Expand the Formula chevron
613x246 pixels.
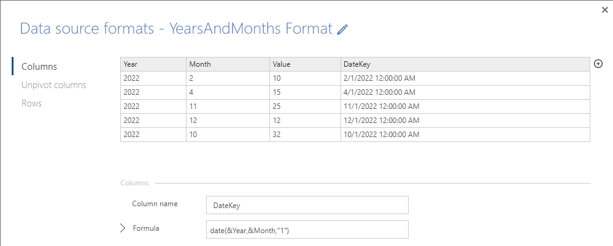click(123, 228)
